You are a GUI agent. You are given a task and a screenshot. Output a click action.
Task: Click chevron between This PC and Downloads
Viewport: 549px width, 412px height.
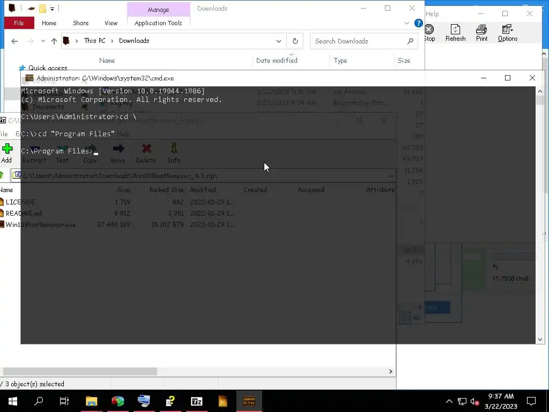point(112,41)
